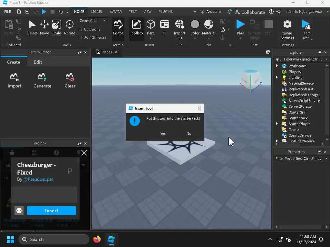Click the Windows Start button

coord(10,239)
